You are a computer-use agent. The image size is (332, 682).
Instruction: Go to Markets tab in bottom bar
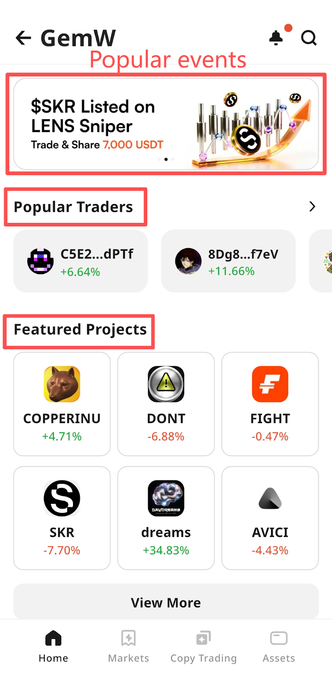[x=128, y=646]
